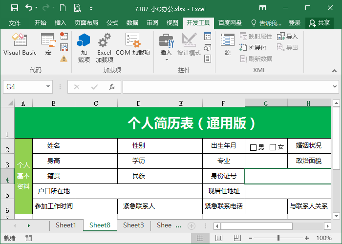Click horizontal scrollbar right arrow
This screenshot has width=342, height=244.
pyautogui.click(x=327, y=226)
